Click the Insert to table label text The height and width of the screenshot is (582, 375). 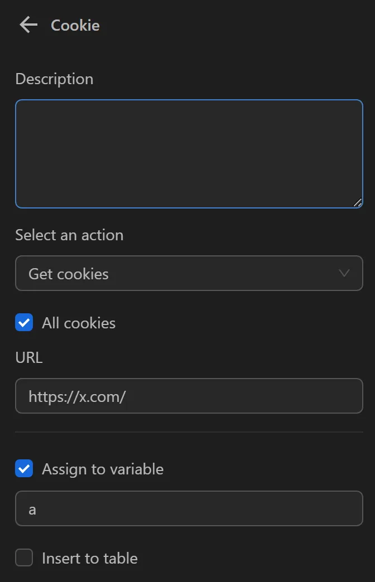[x=90, y=558]
